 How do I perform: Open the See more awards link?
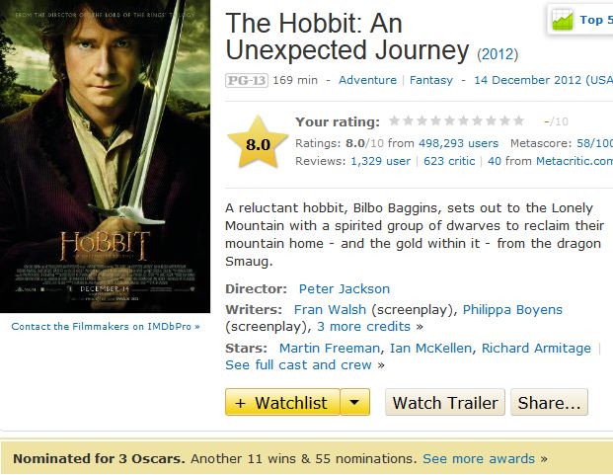pos(479,459)
